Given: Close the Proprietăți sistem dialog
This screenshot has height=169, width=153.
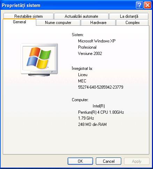Looking at the screenshot, I should [x=147, y=5].
